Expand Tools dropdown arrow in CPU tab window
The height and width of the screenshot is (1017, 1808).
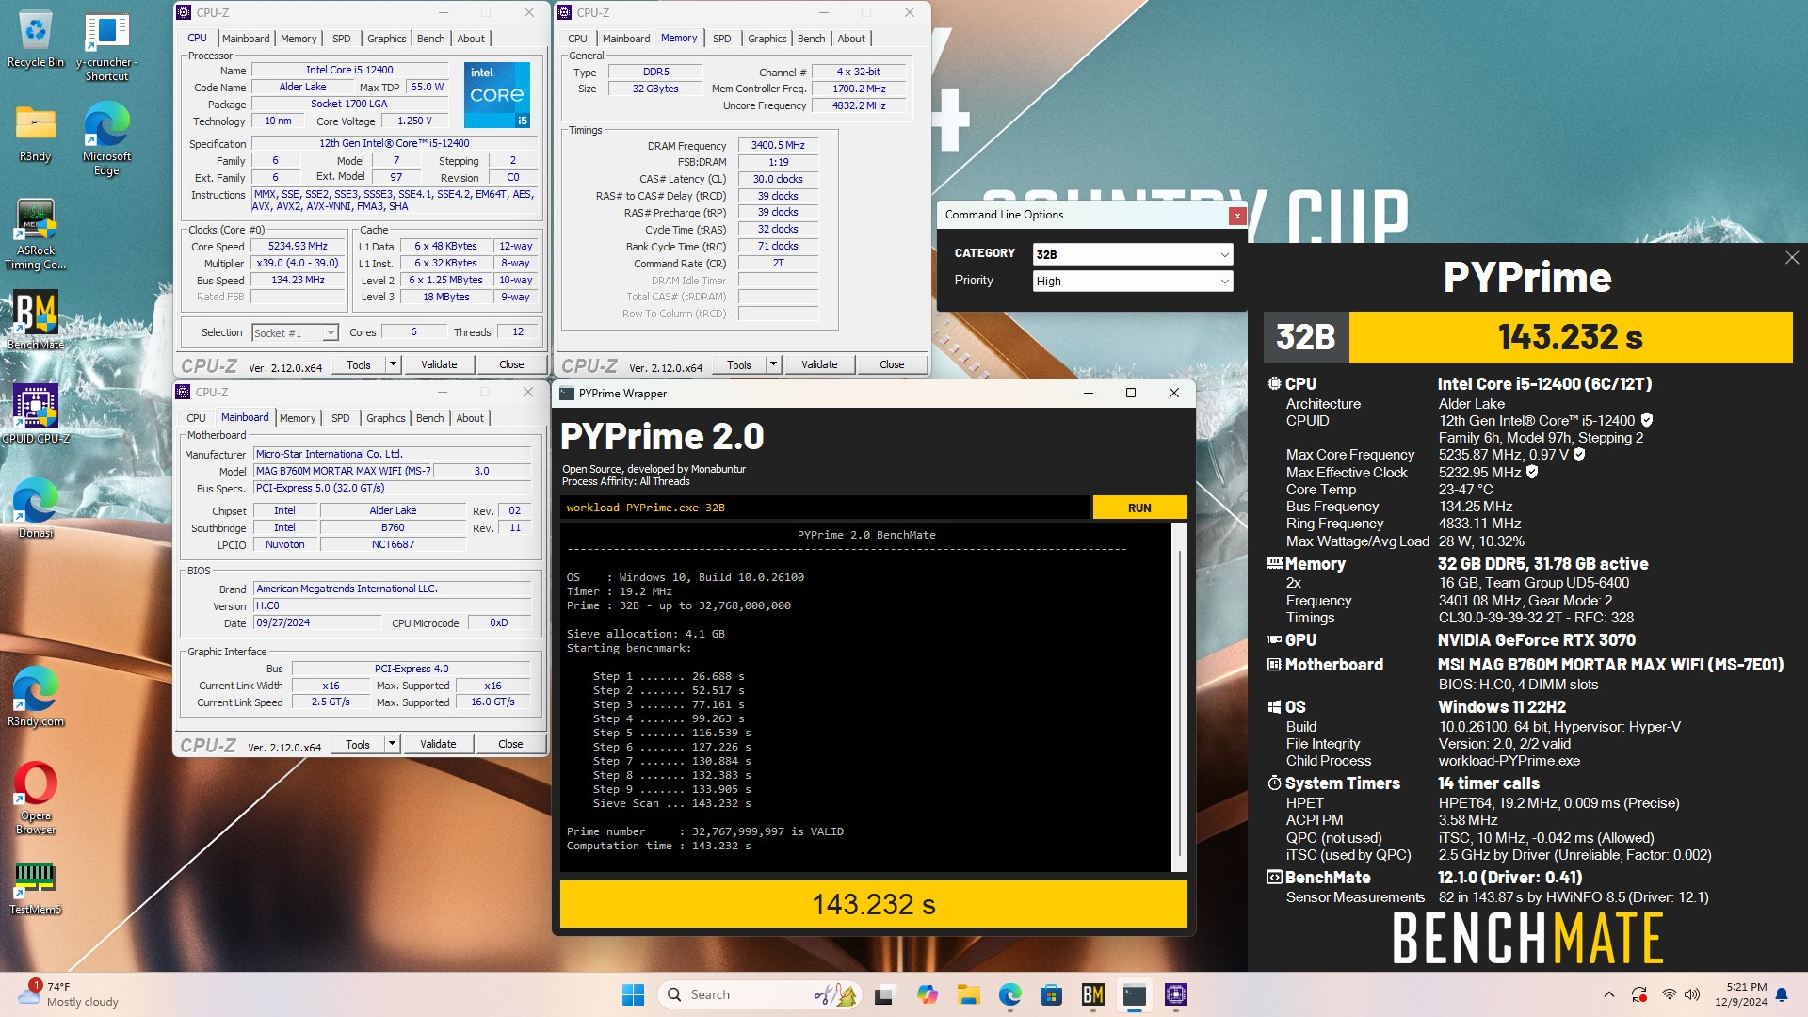(x=393, y=364)
